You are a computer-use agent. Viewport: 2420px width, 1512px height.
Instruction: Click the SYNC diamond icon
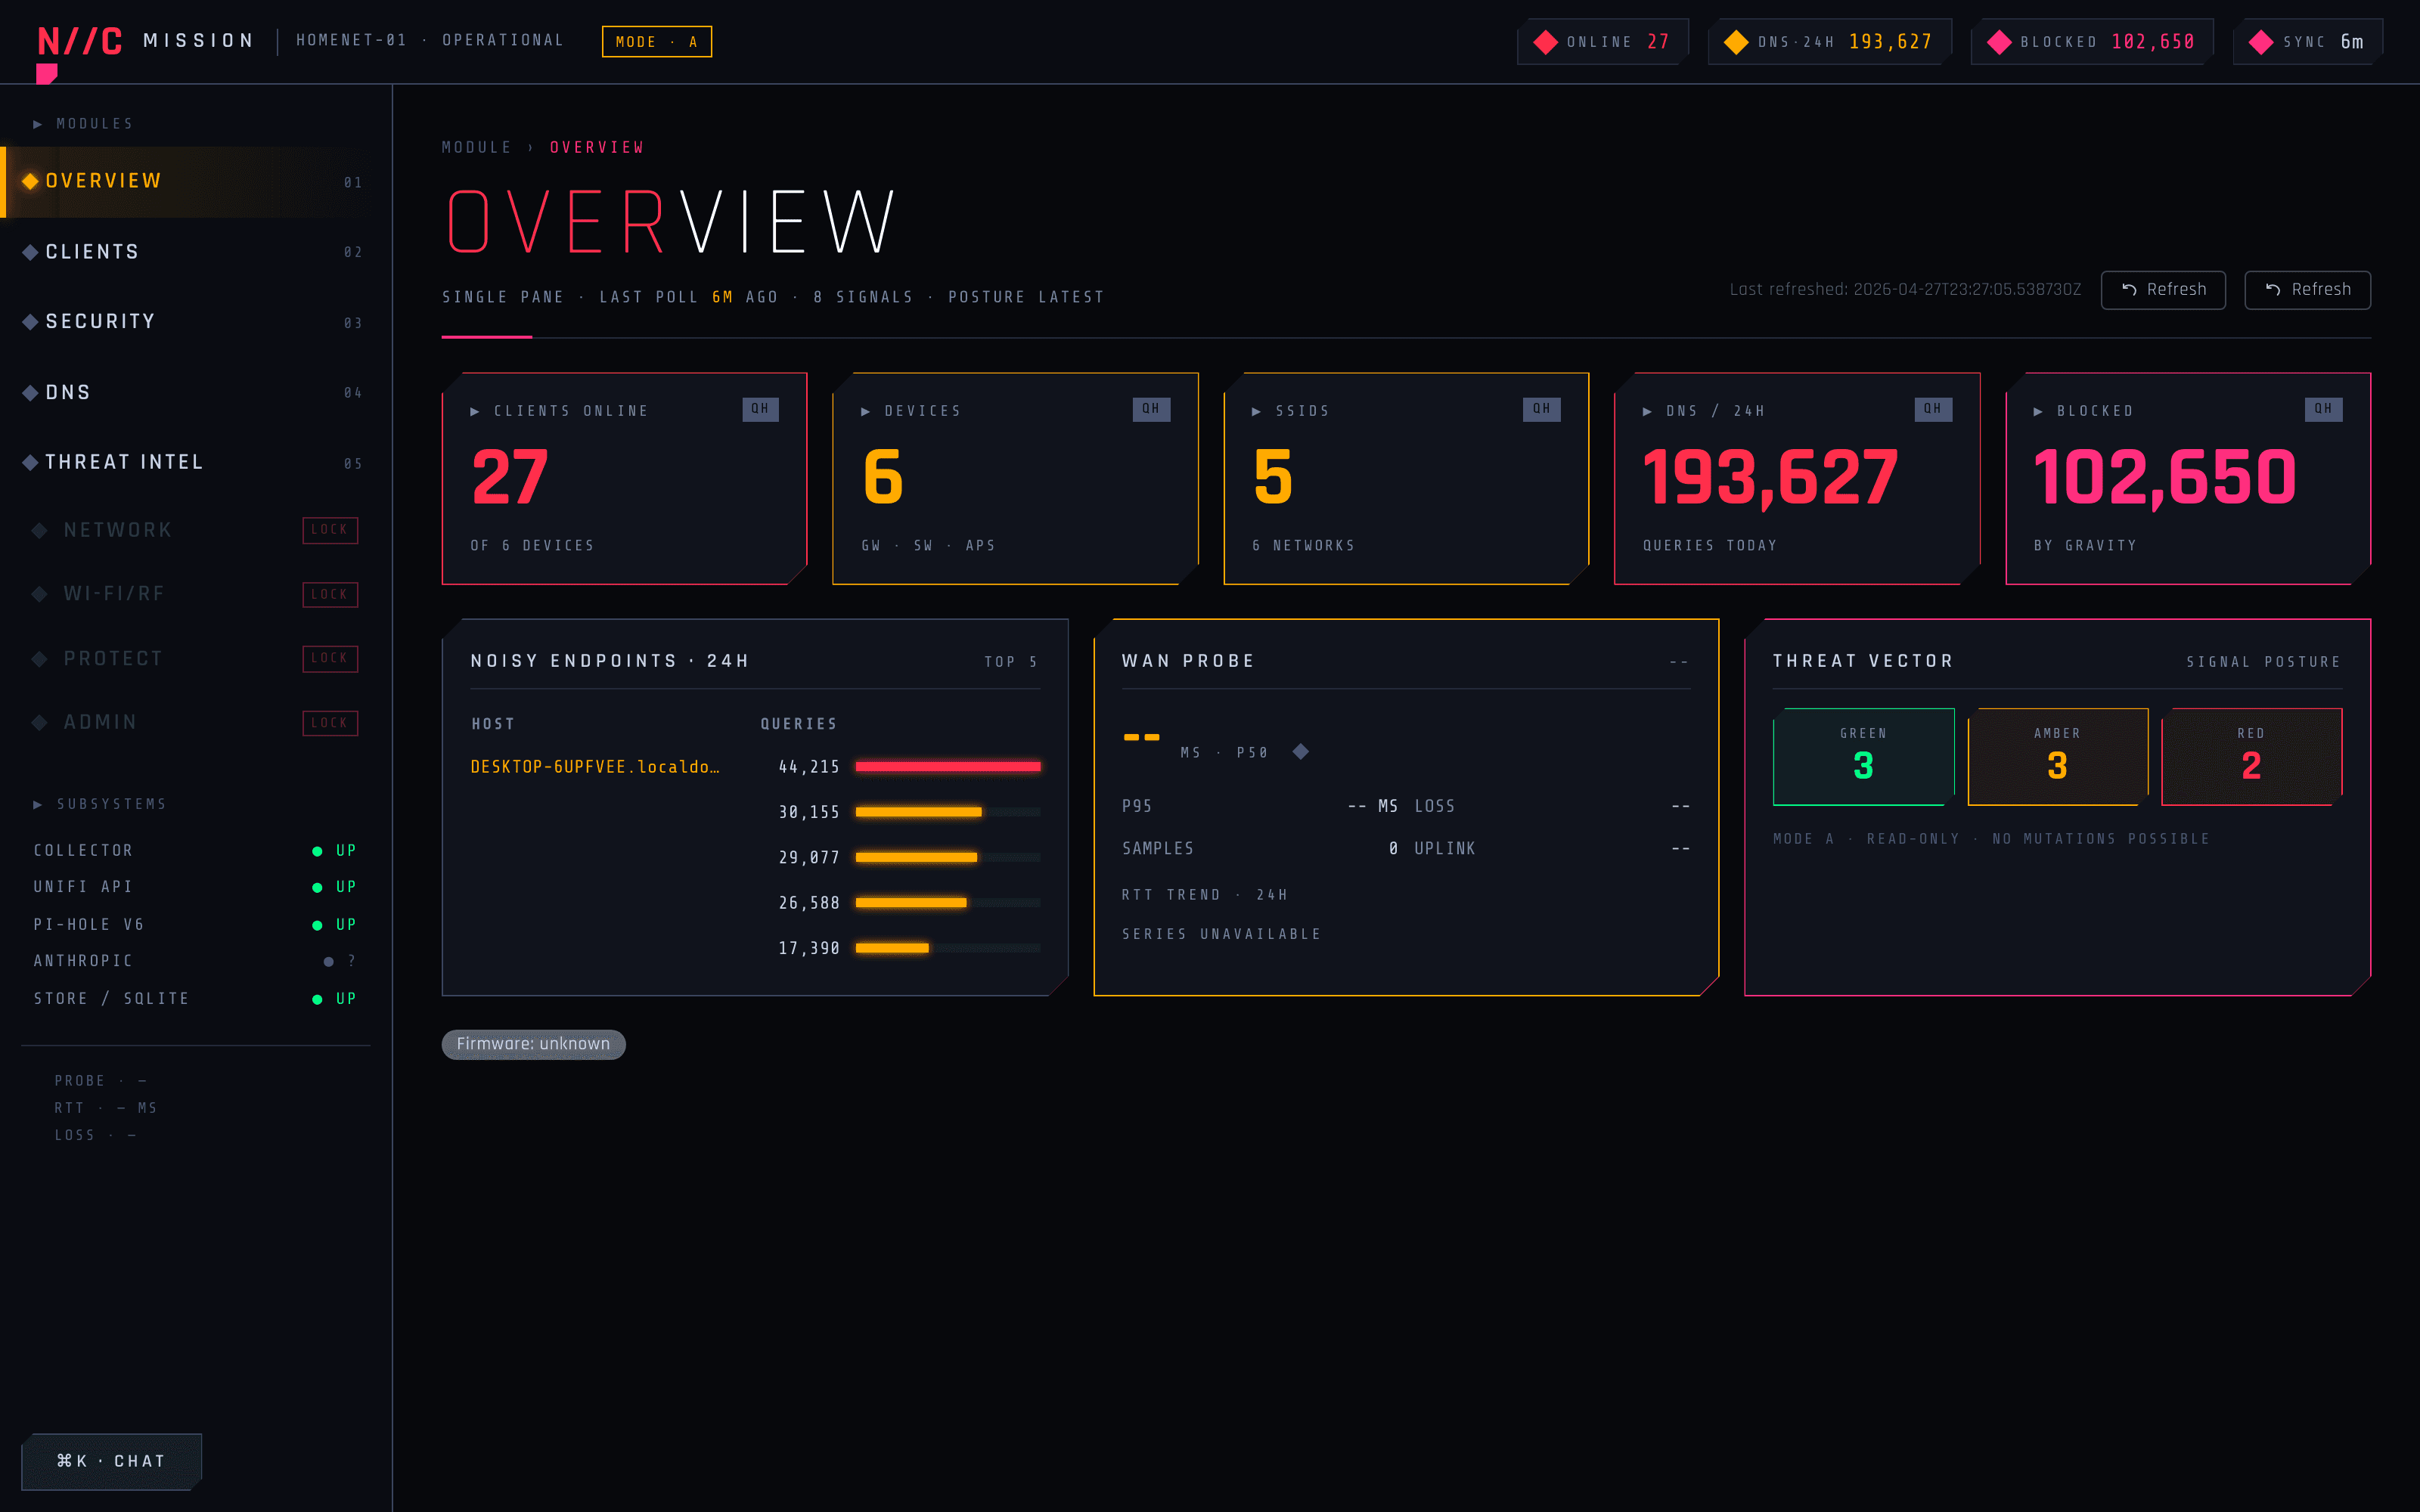pos(2261,42)
